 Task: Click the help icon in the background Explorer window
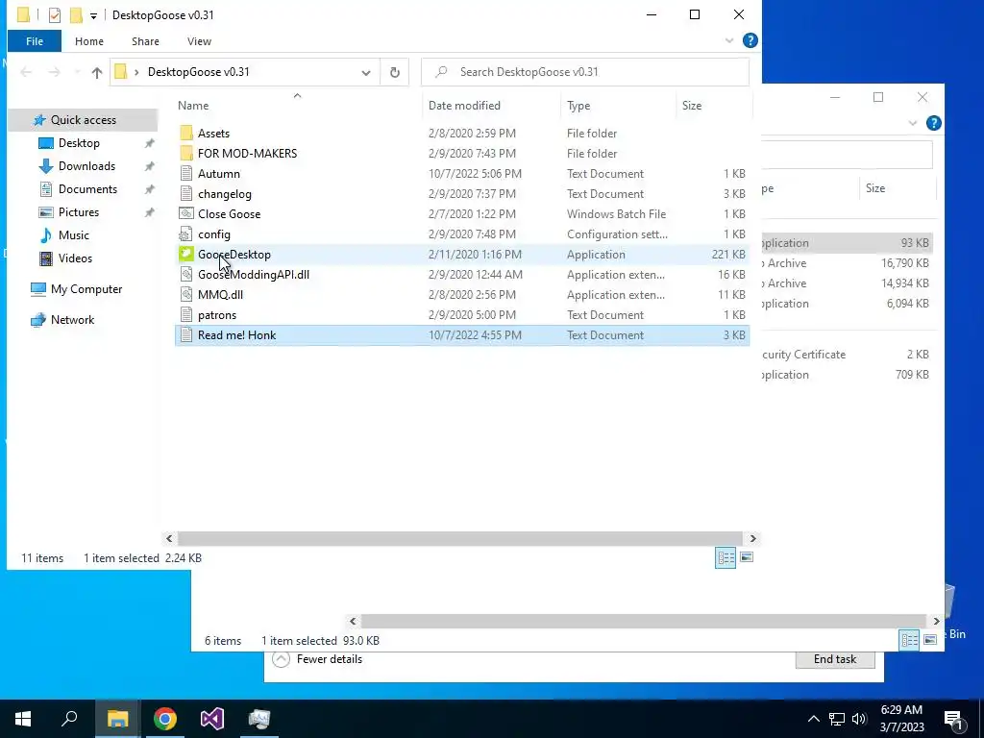click(x=933, y=123)
